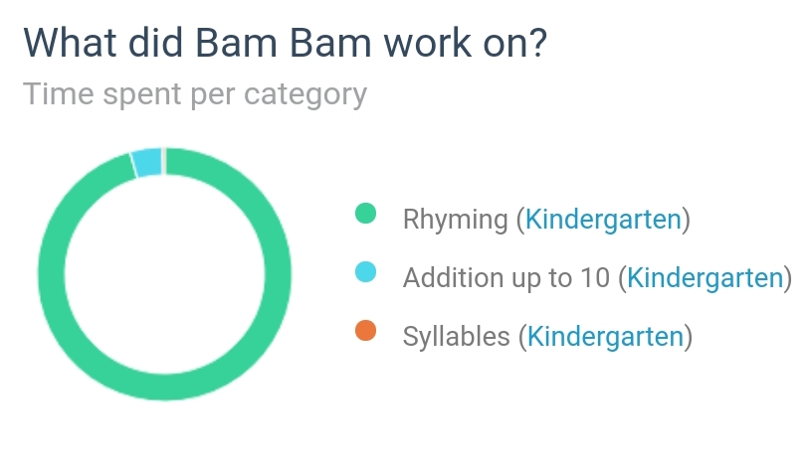The width and height of the screenshot is (808, 469).
Task: Toggle the green Rhyming legend dot
Action: [x=366, y=214]
